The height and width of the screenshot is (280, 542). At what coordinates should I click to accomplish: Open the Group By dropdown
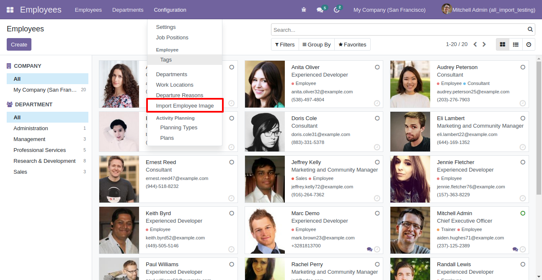coord(316,44)
